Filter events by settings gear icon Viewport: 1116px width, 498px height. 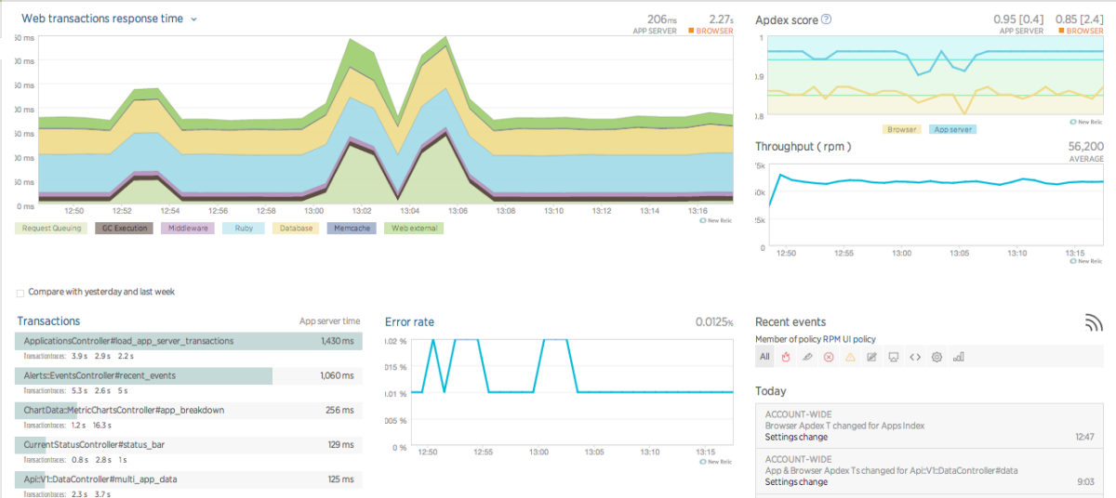pos(937,357)
